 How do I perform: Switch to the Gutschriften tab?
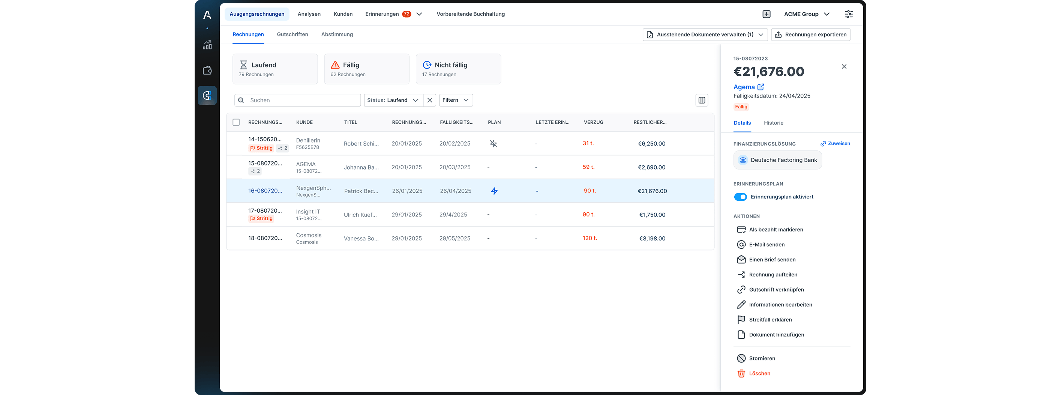(x=292, y=34)
